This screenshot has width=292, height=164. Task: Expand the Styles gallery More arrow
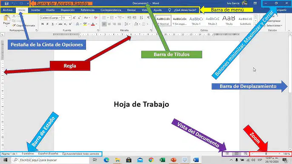[x=255, y=25]
